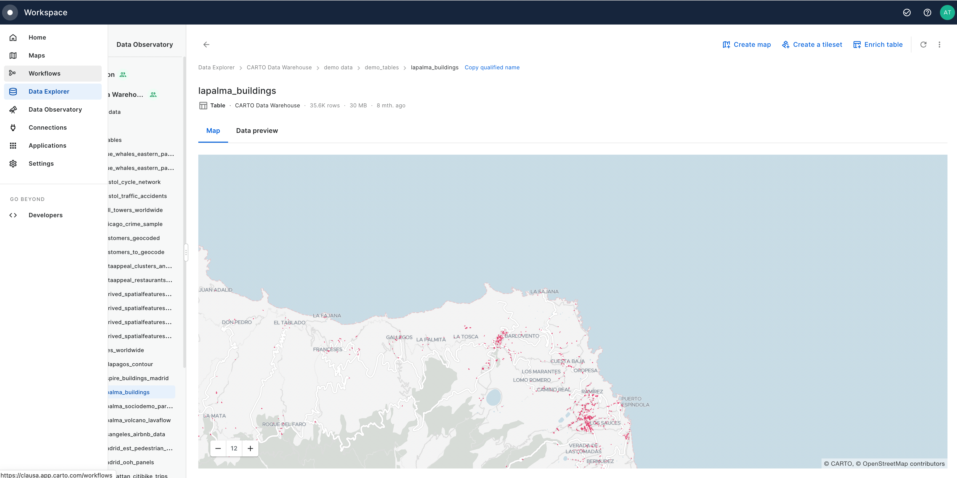Open Home in the sidebar
This screenshot has height=478, width=957.
[53, 38]
